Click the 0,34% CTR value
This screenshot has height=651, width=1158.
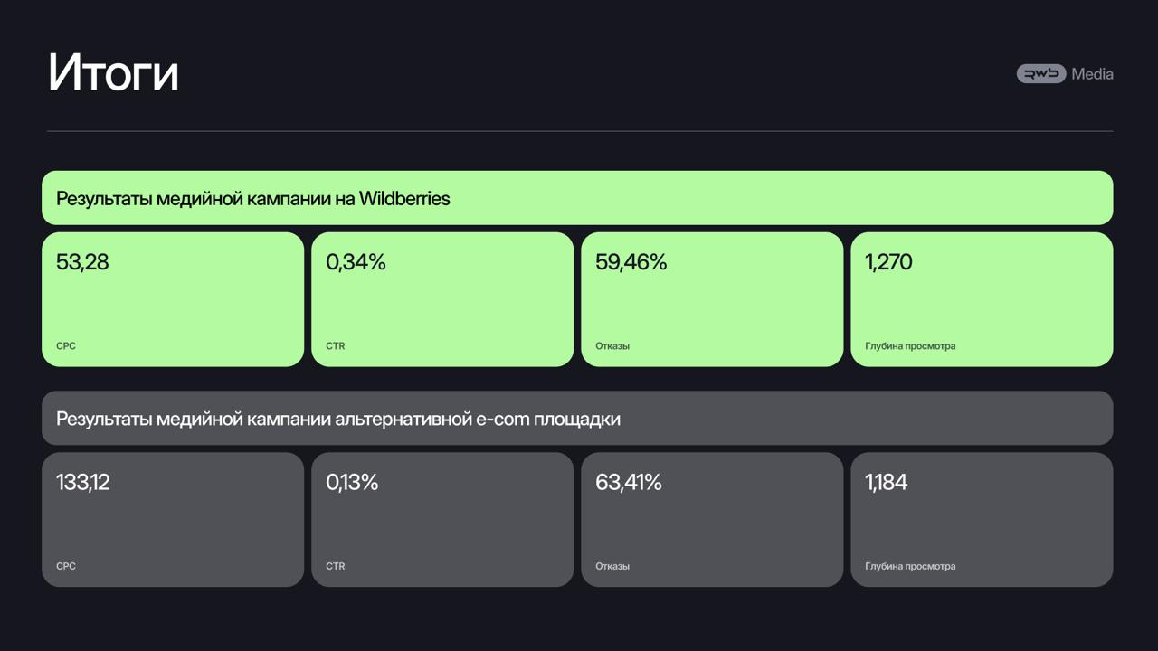pyautogui.click(x=356, y=262)
